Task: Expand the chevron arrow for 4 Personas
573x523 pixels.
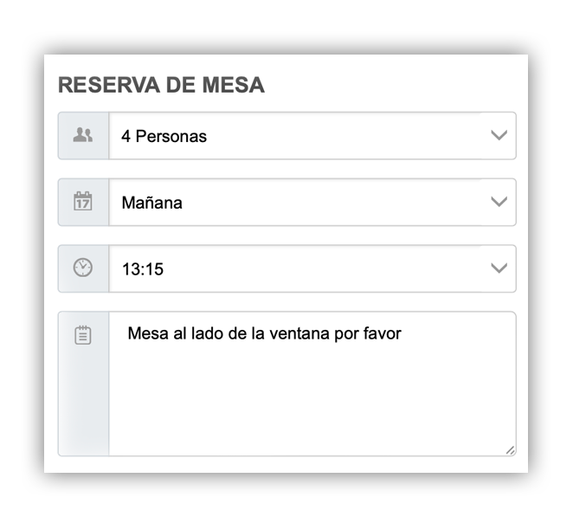Action: click(499, 136)
